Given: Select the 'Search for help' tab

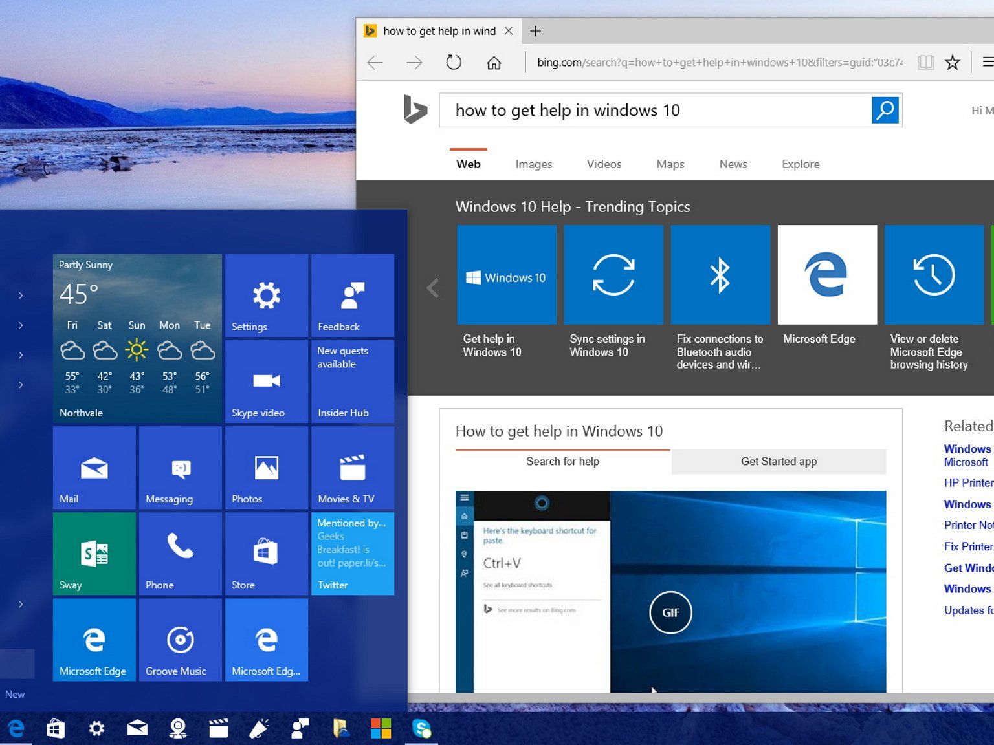Looking at the screenshot, I should pyautogui.click(x=563, y=462).
